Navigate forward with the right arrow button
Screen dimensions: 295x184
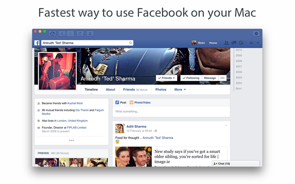70,33
